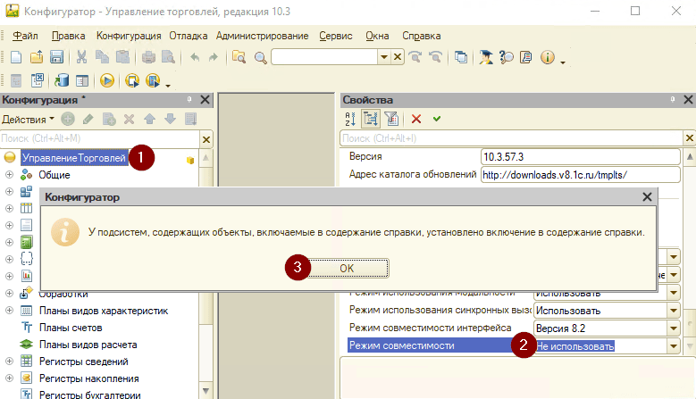Click the Print printer icon in the toolbar
The width and height of the screenshot is (696, 399).
pyautogui.click(x=148, y=57)
